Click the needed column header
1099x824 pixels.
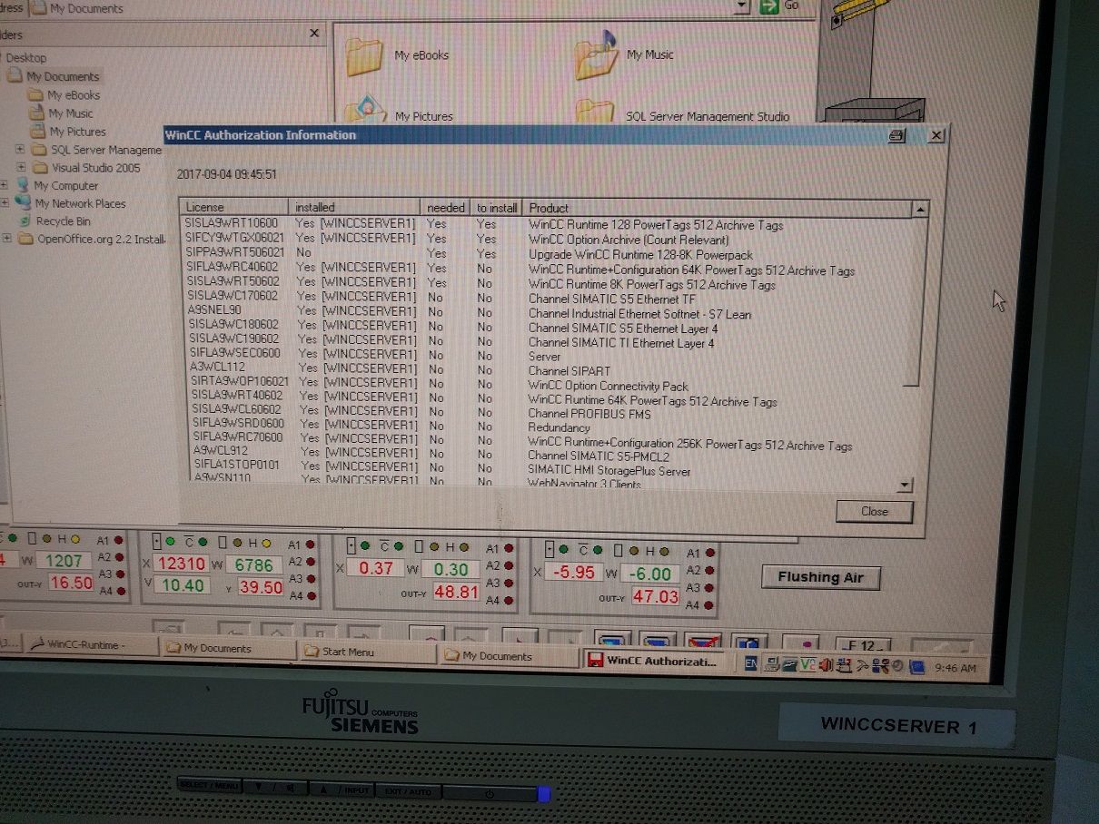[448, 208]
